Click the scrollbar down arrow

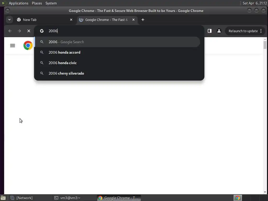click(x=265, y=192)
